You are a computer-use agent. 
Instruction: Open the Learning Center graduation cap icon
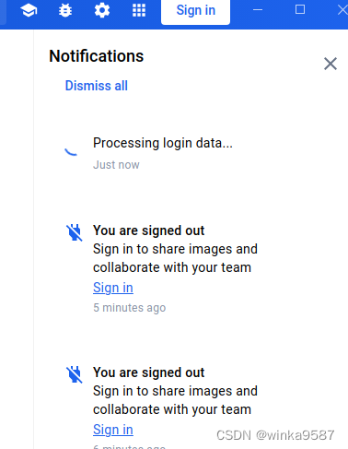click(x=29, y=10)
